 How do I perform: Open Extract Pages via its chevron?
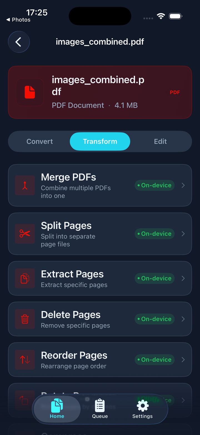click(183, 278)
